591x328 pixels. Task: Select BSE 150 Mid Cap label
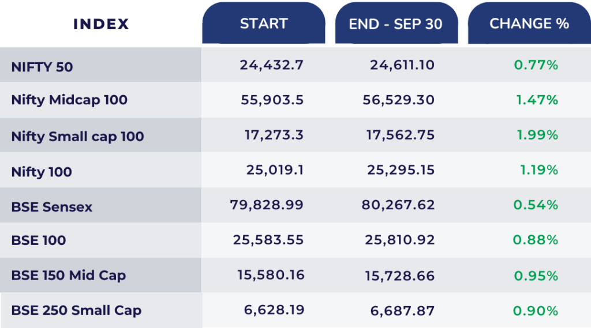click(68, 275)
